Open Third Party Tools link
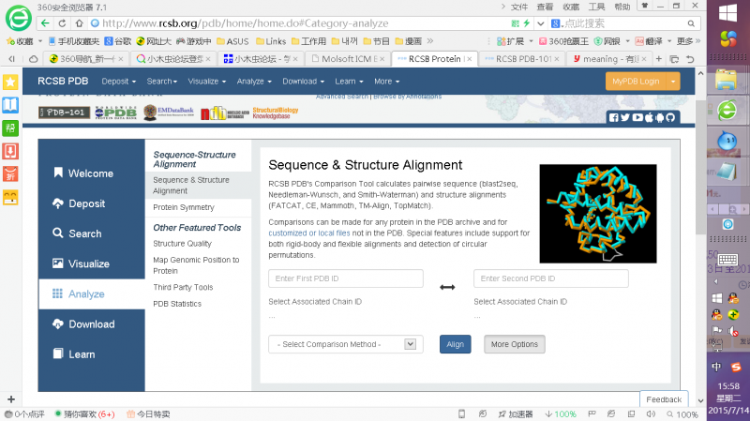 tap(183, 287)
